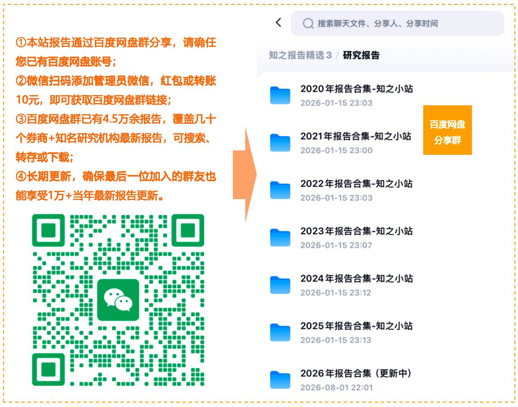Click the text 2026年报告合集（更新中）
This screenshot has height=407, width=518.
[356, 373]
